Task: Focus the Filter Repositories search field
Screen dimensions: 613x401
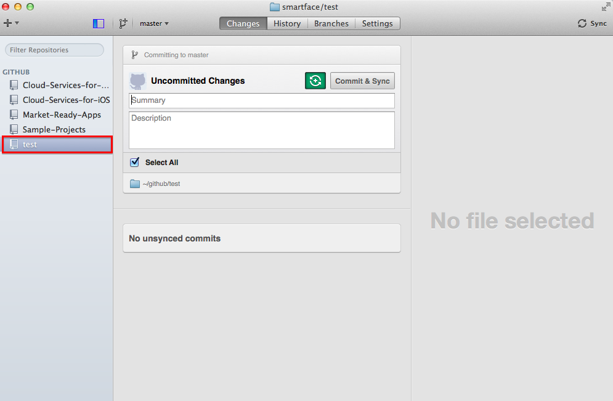Action: pyautogui.click(x=54, y=50)
